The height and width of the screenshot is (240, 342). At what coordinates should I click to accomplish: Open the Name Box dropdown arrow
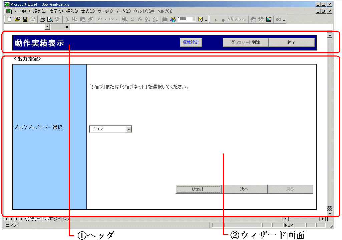(47, 26)
